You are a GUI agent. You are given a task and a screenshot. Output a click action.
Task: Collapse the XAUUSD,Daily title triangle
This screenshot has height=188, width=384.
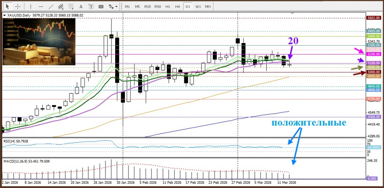4,15
